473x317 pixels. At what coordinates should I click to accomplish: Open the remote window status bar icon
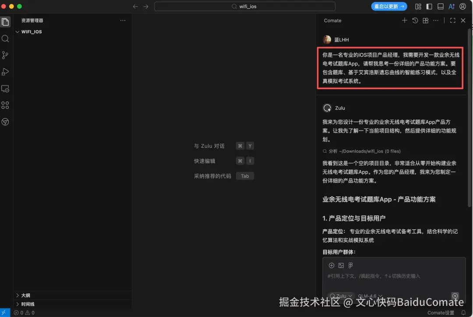(5, 313)
